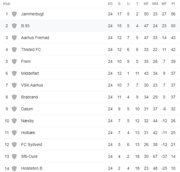180x172 pixels.
Task: Click the Pt points column header
Action: tap(173, 4)
